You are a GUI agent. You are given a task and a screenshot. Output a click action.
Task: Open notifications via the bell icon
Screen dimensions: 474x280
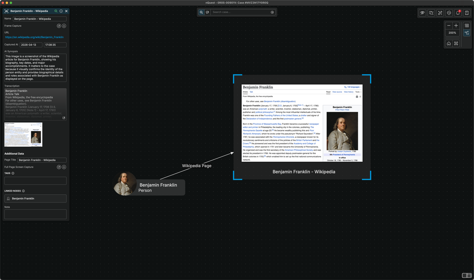(457, 13)
